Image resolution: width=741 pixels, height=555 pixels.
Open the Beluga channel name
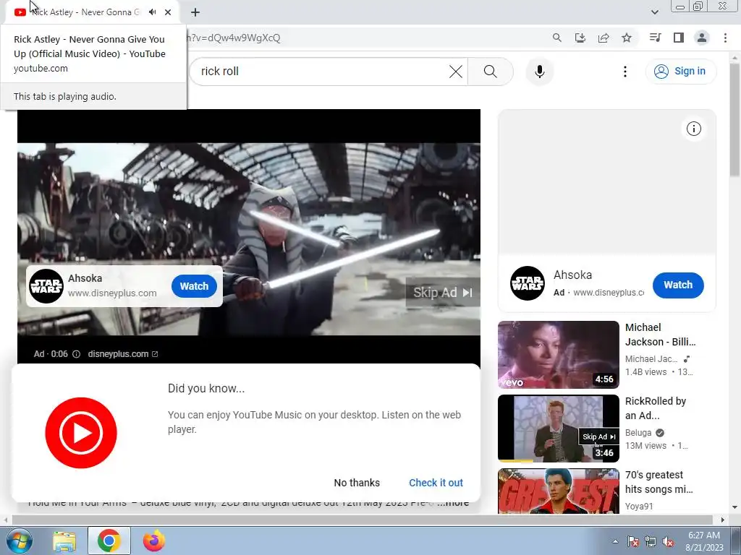point(638,433)
